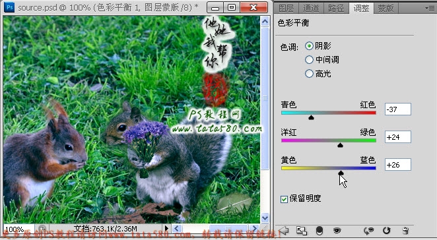This screenshot has height=240, width=437.
Task: Click the vertical scrollbar down arrow
Action: click(x=265, y=218)
